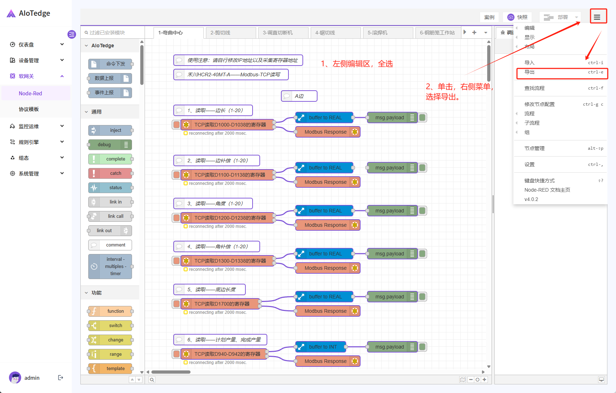Screen dimensions: 616x393
Task: Click the 快照 button
Action: click(x=518, y=17)
